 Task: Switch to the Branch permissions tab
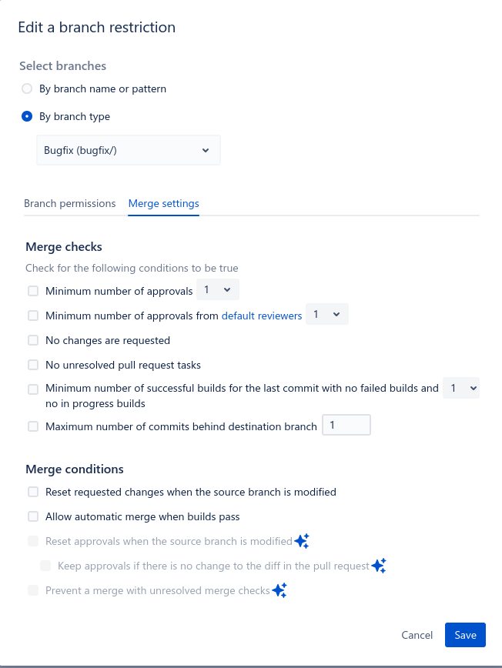(70, 203)
